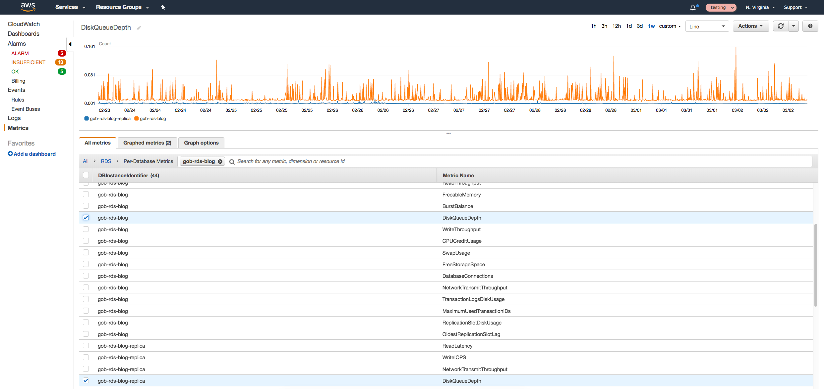Click Add a dashboard link
The width and height of the screenshot is (824, 389).
click(32, 153)
